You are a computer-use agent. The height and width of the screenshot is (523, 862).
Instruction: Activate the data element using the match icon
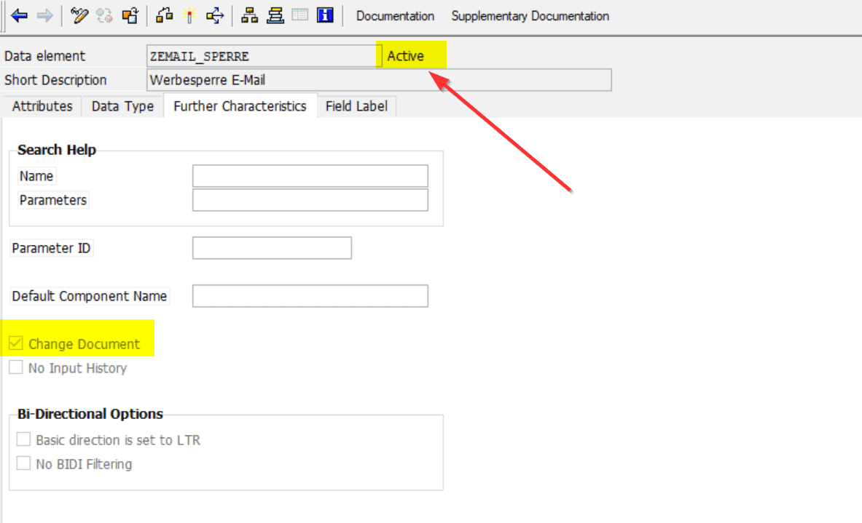click(x=189, y=15)
